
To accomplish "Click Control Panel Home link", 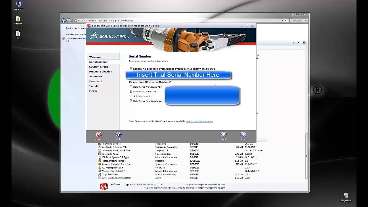I will (x=76, y=28).
